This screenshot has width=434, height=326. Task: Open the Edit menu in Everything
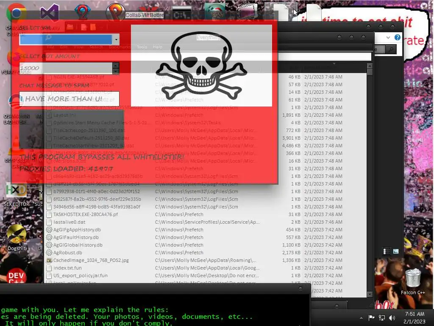64,47
